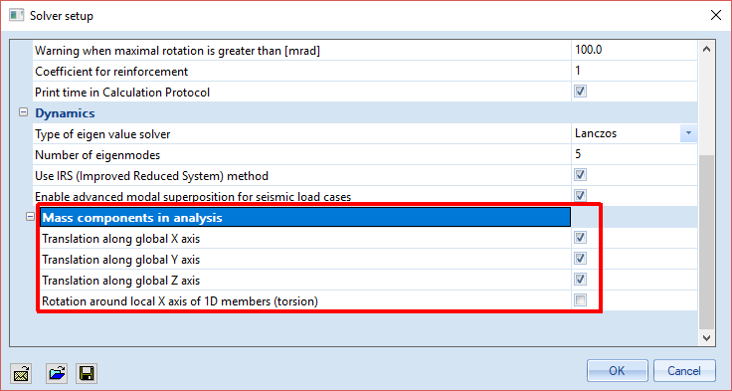Open settings file with folder icon

(57, 374)
